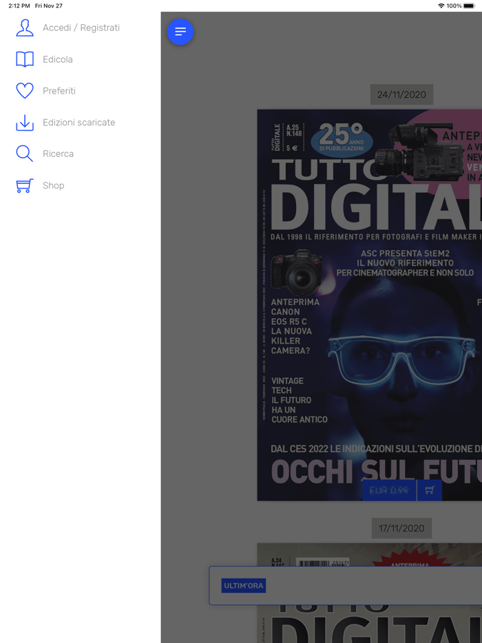Select the 17/11/2020 date label

click(401, 528)
